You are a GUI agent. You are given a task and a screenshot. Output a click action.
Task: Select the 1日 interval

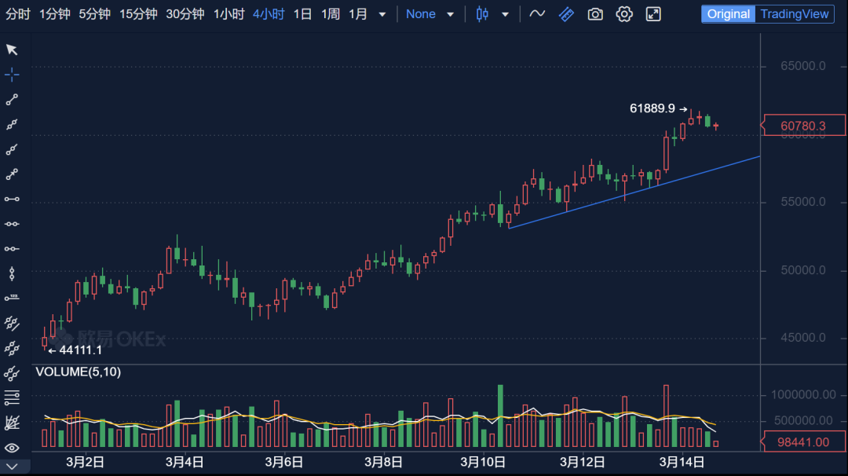[x=303, y=14]
